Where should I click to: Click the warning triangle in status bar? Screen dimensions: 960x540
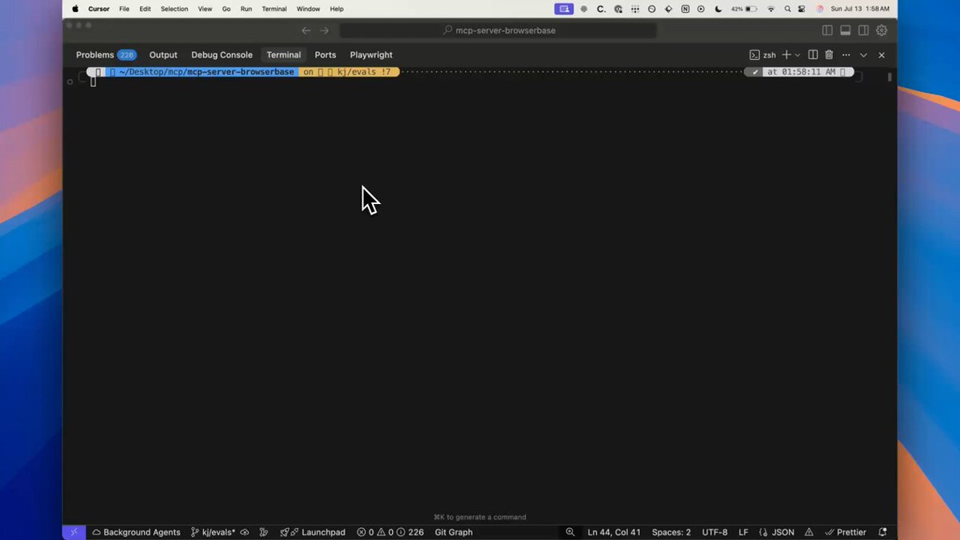[810, 532]
